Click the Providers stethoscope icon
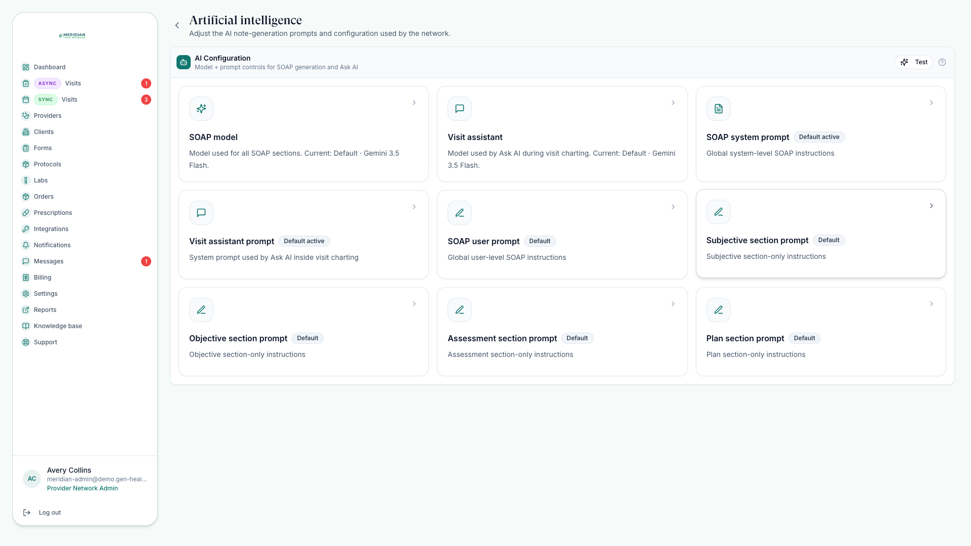 26,116
